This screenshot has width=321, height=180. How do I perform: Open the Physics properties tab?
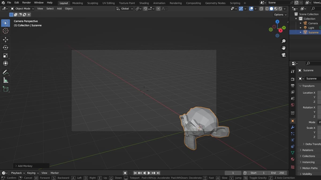point(293,140)
